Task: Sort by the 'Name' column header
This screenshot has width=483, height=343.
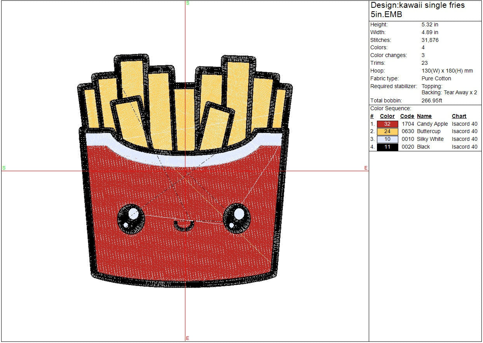Action: click(424, 116)
